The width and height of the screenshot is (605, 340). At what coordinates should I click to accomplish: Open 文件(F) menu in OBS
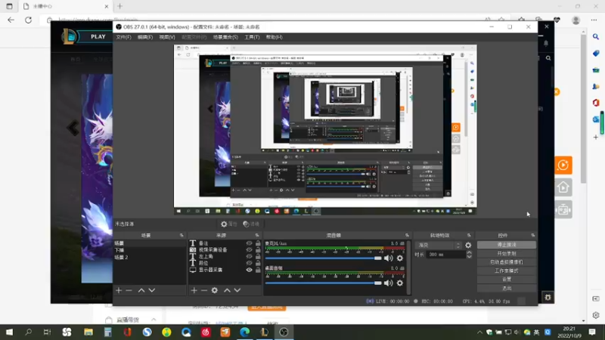[123, 37]
